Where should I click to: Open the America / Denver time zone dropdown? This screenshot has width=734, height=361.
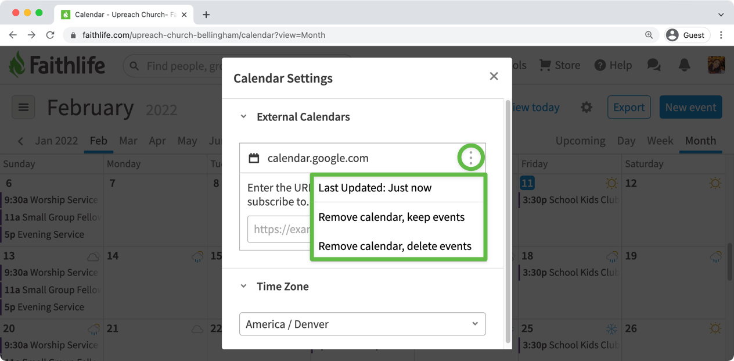(362, 324)
